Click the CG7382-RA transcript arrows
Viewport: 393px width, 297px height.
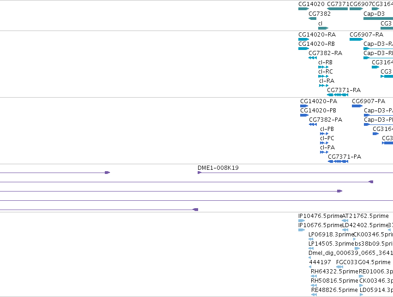(x=313, y=58)
